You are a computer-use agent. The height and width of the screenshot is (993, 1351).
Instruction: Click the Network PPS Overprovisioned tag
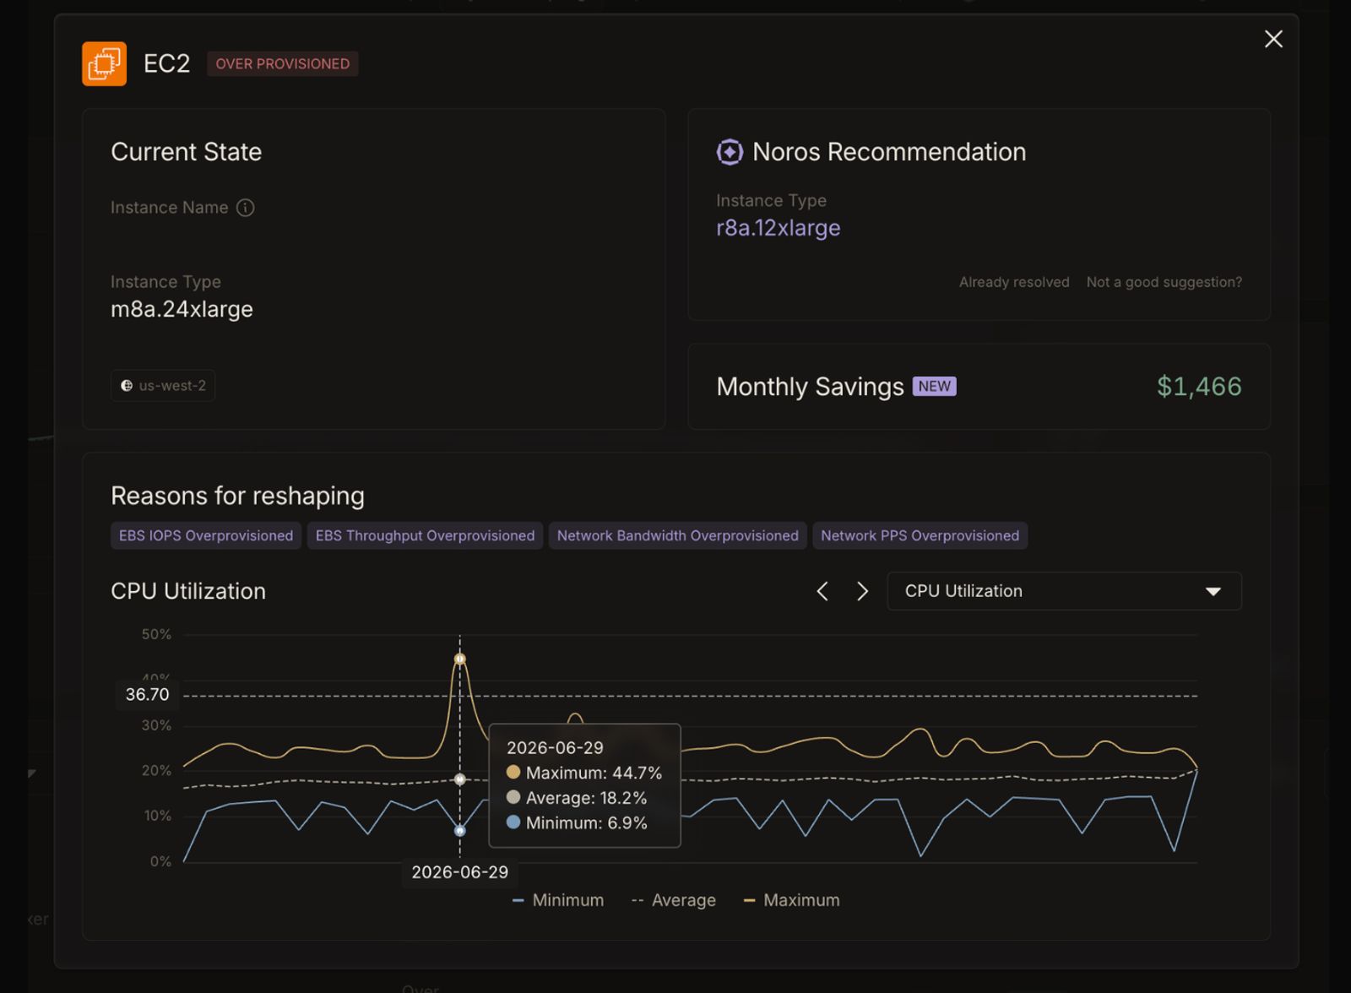[x=920, y=535]
